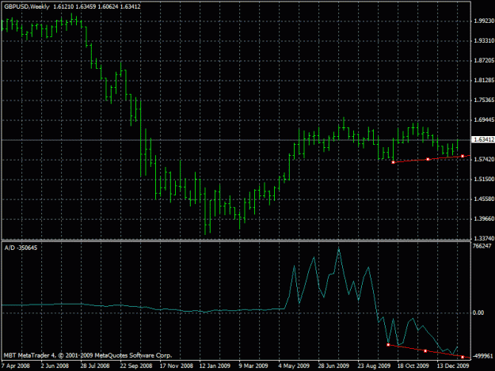Click the 18 Oct 2009 date label
The image size is (495, 371).
pyautogui.click(x=413, y=365)
